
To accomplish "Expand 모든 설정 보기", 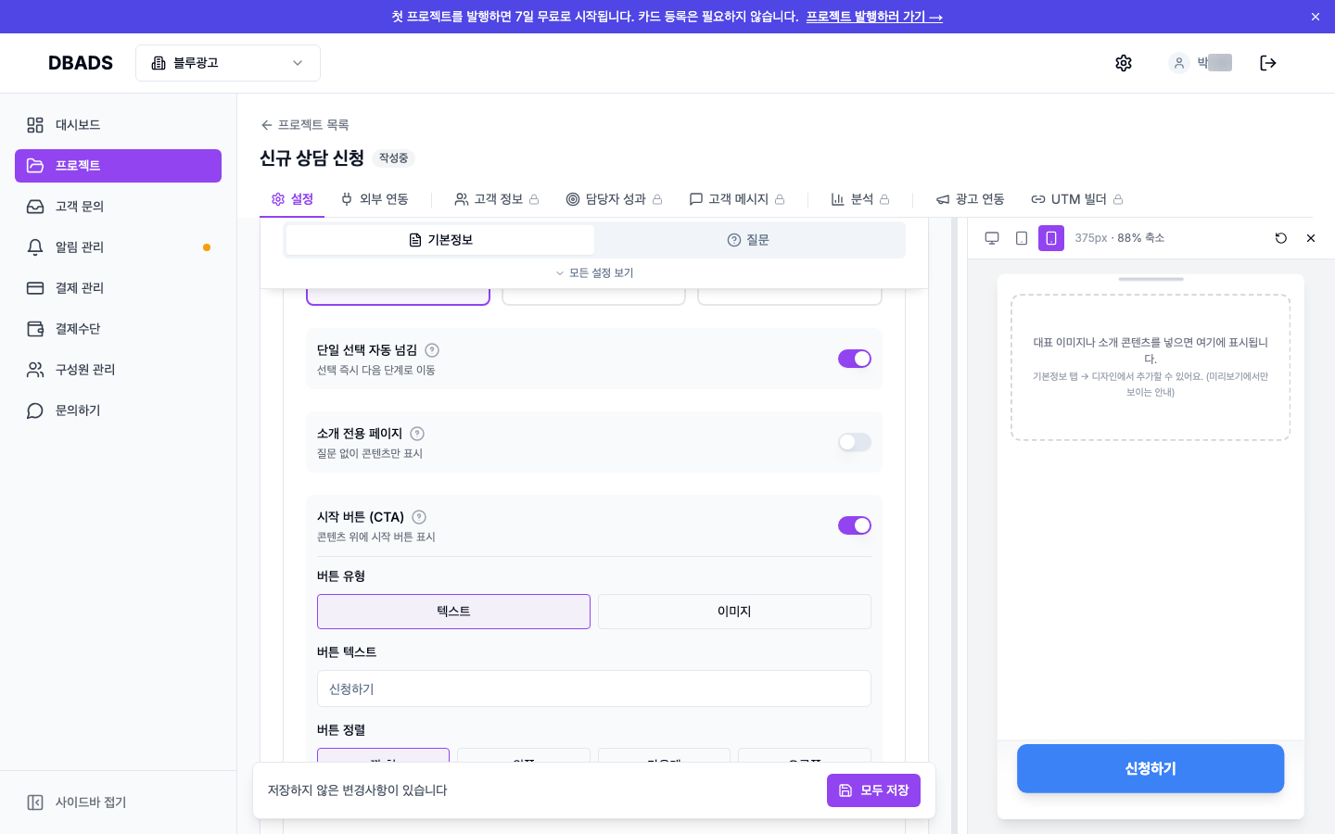I will click(x=594, y=273).
